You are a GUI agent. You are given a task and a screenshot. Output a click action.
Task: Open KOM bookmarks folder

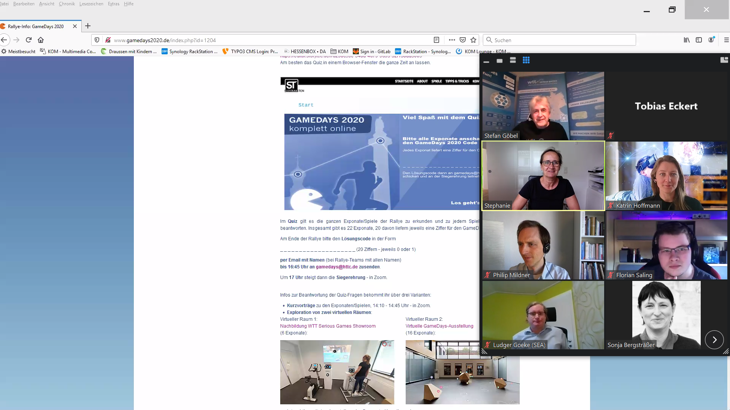click(339, 51)
